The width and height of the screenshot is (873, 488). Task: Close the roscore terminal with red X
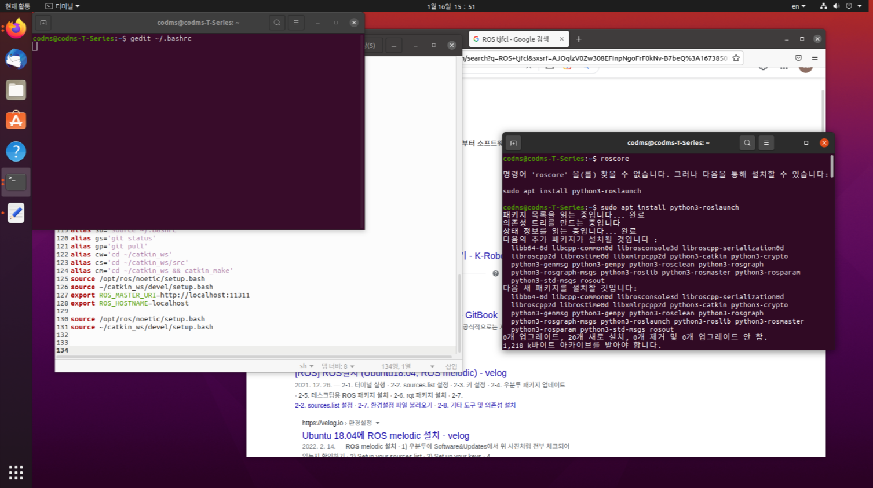[x=824, y=143]
